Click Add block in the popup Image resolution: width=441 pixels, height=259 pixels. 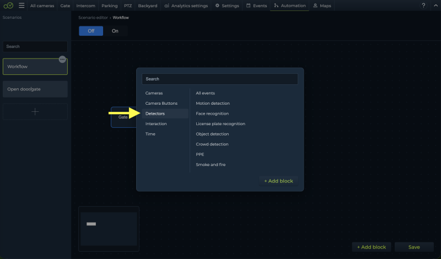coord(278,181)
